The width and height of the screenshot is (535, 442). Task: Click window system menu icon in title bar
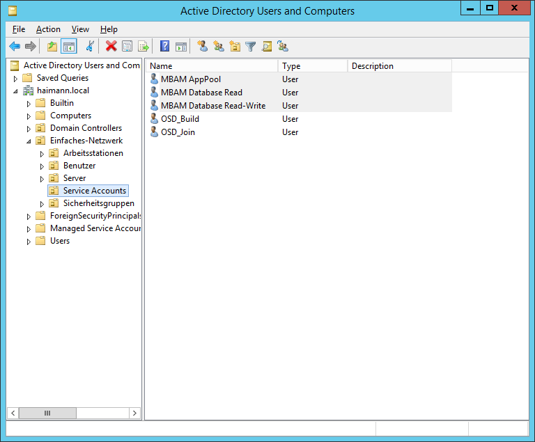(x=13, y=11)
